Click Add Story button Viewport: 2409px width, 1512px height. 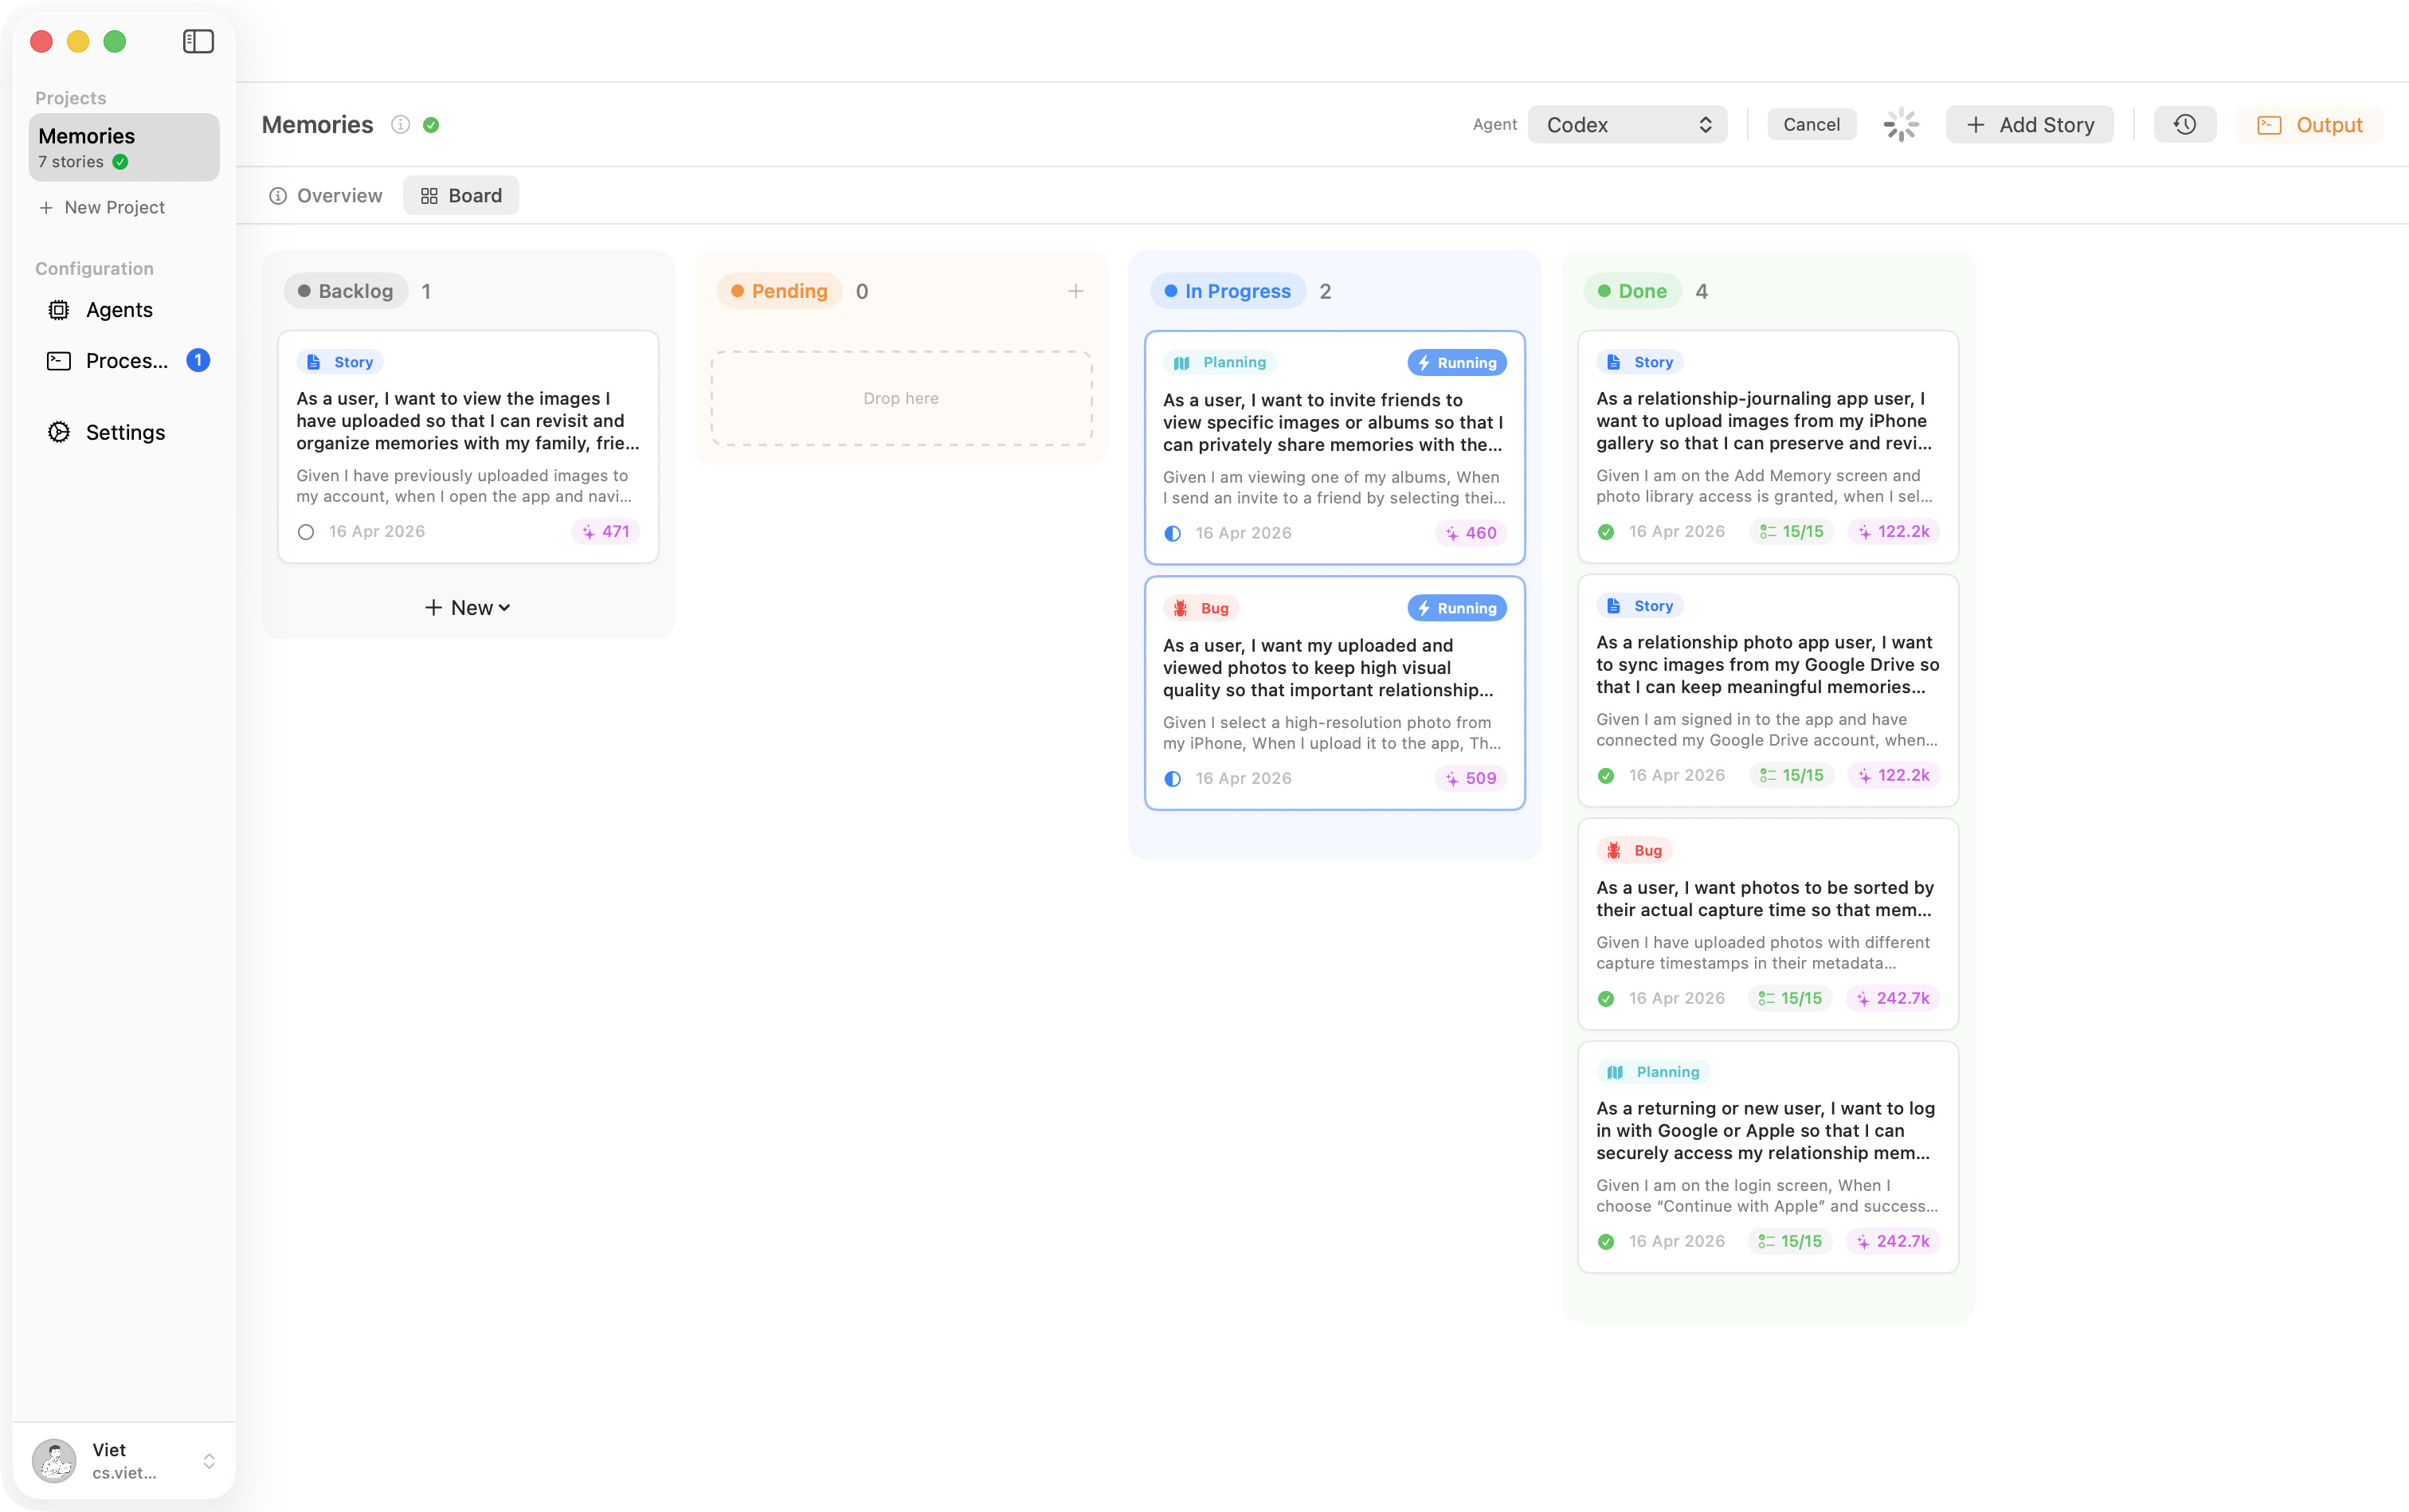click(x=2029, y=125)
